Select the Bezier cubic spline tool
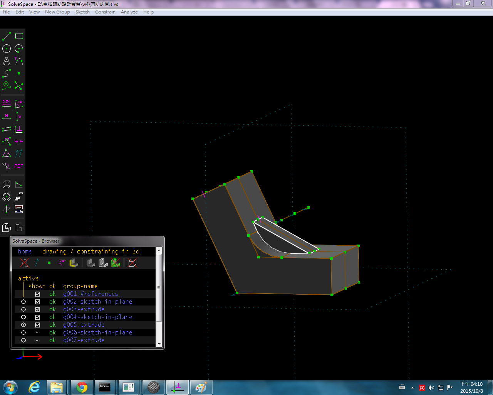 [x=7, y=73]
